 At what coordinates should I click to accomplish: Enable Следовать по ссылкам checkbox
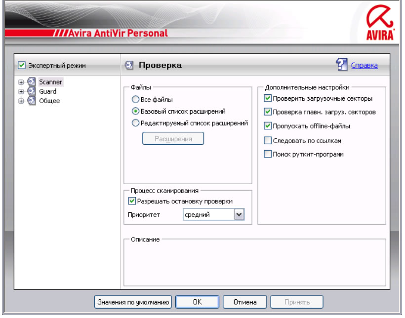click(x=268, y=141)
